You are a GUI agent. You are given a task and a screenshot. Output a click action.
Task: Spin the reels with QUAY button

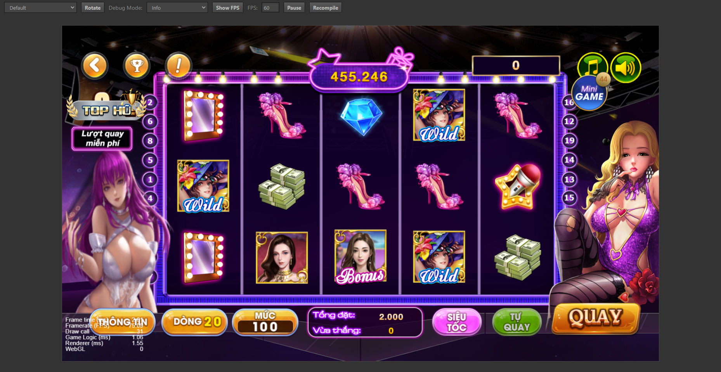(595, 318)
